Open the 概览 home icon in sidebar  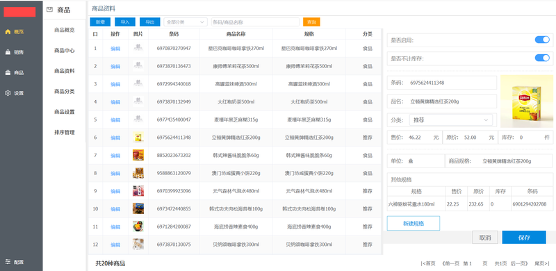8,31
